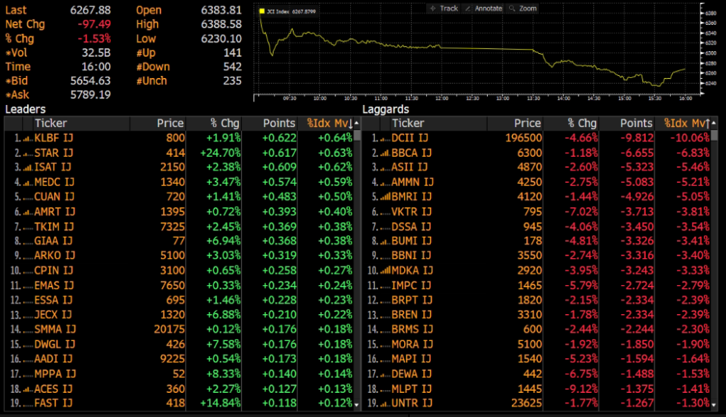
Task: Select the BREN IJ ticker in Laggards
Action: click(x=412, y=315)
